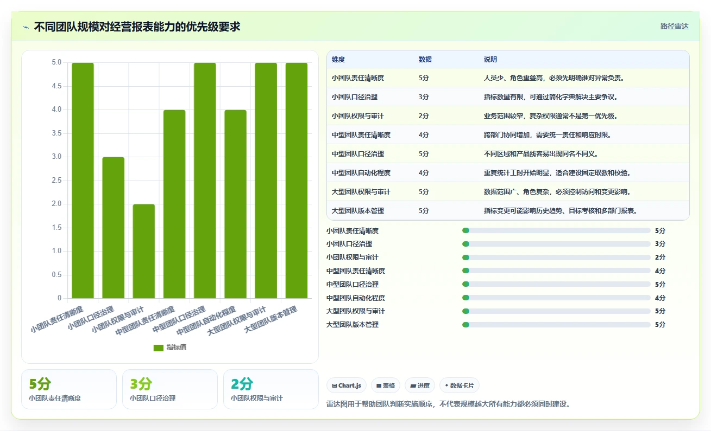Click the 小团队权限与审计 progress bar
711x431 pixels.
point(556,258)
